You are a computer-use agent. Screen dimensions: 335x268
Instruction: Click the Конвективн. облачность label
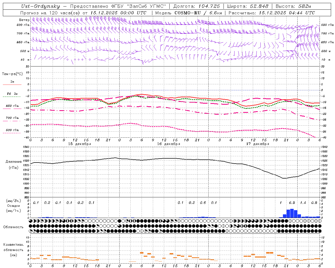pos(13,247)
